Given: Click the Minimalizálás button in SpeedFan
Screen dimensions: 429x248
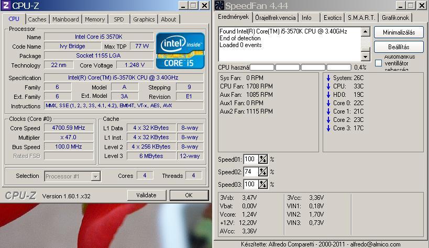Looking at the screenshot, I should 399,32.
